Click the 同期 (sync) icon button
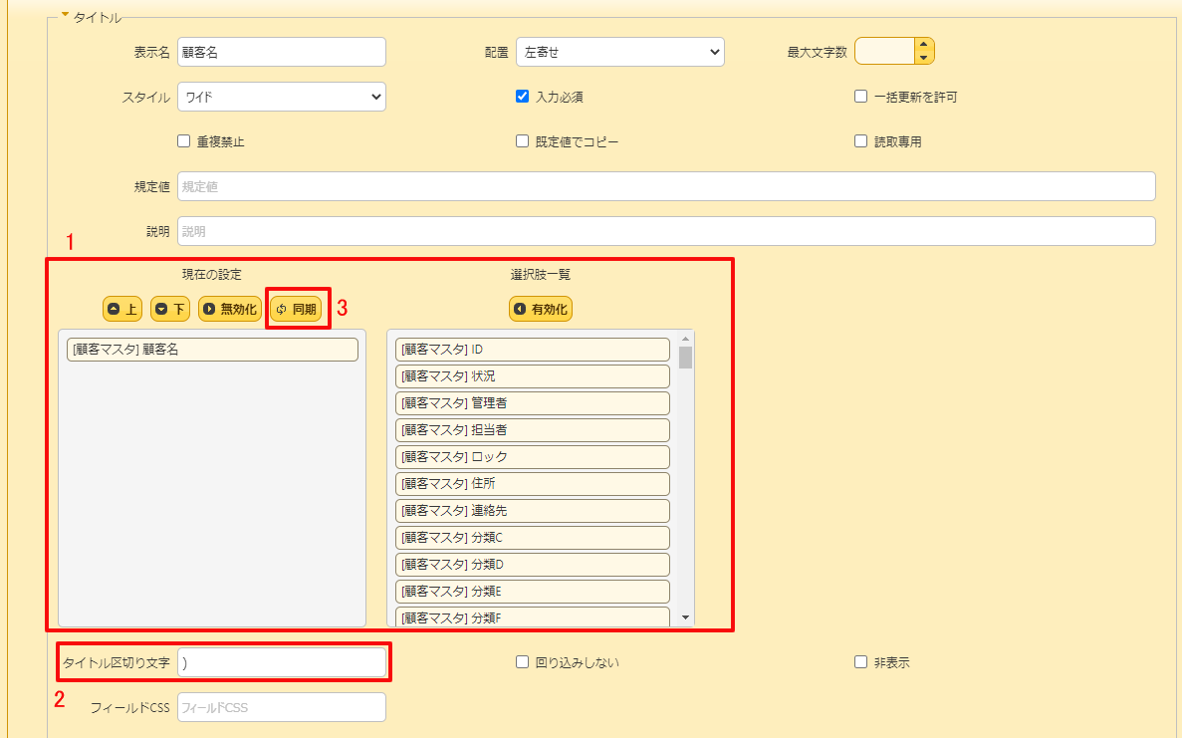 tap(297, 309)
